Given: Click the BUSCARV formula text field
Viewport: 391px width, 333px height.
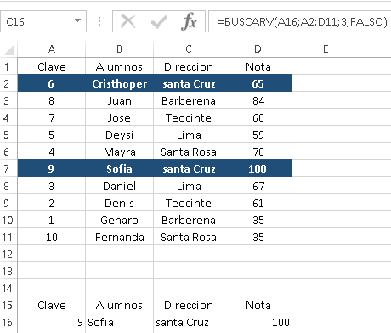Looking at the screenshot, I should click(x=300, y=21).
